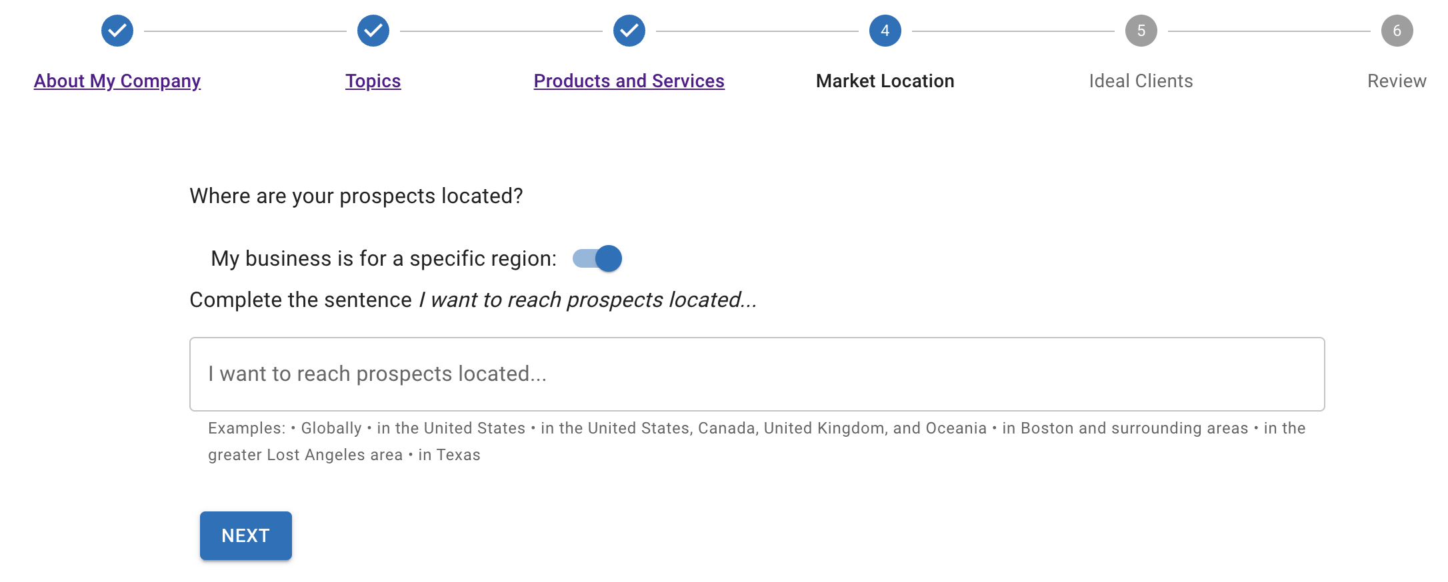Image resolution: width=1448 pixels, height=582 pixels.
Task: Go to the Topics step link
Action: [373, 81]
